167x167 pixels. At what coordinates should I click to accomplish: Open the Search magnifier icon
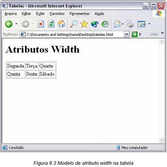click(x=73, y=24)
